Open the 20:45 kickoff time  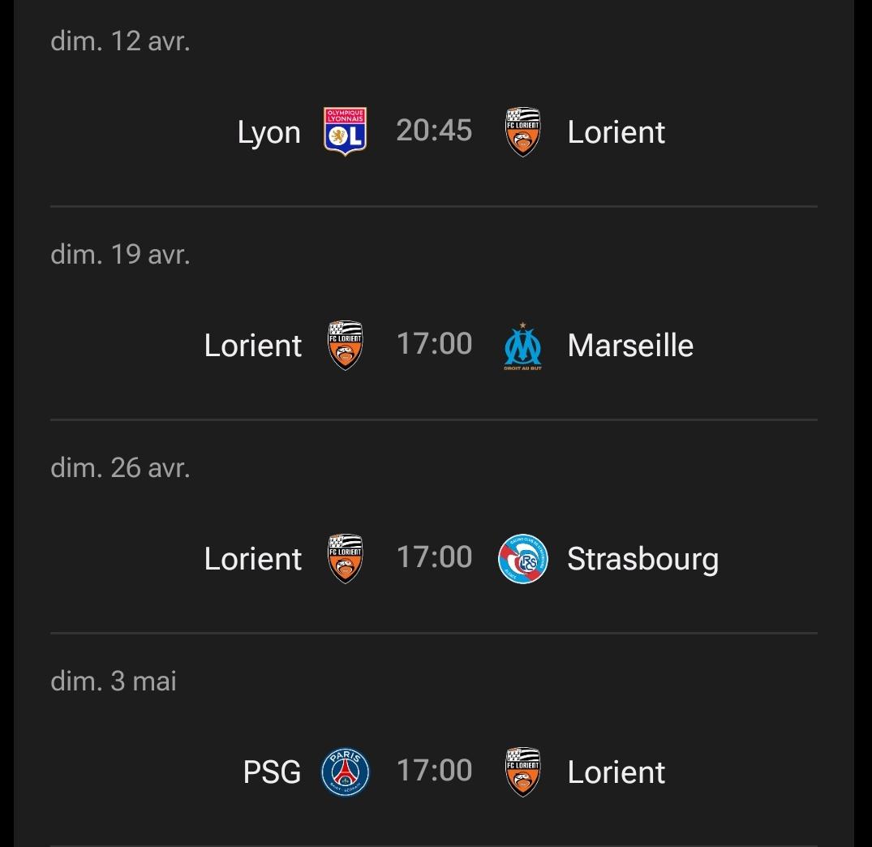click(x=434, y=130)
